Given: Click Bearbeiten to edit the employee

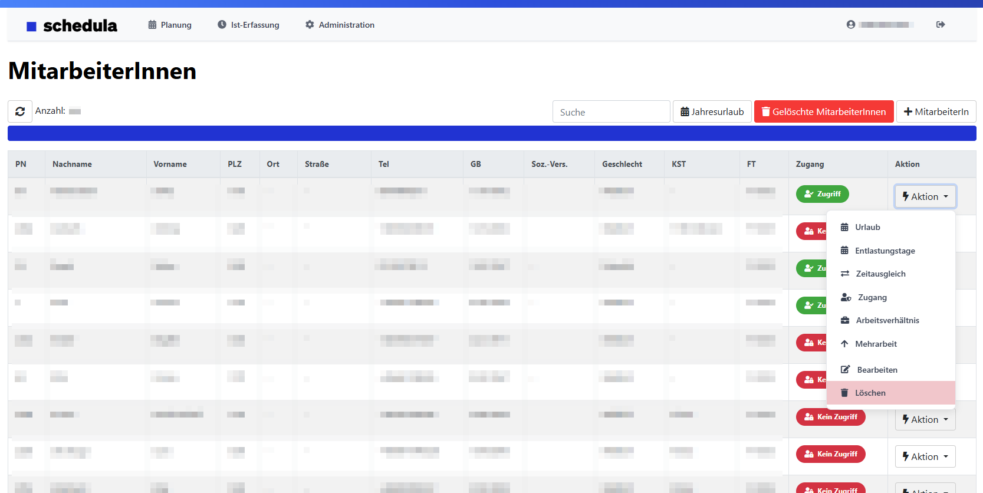Looking at the screenshot, I should pos(877,370).
